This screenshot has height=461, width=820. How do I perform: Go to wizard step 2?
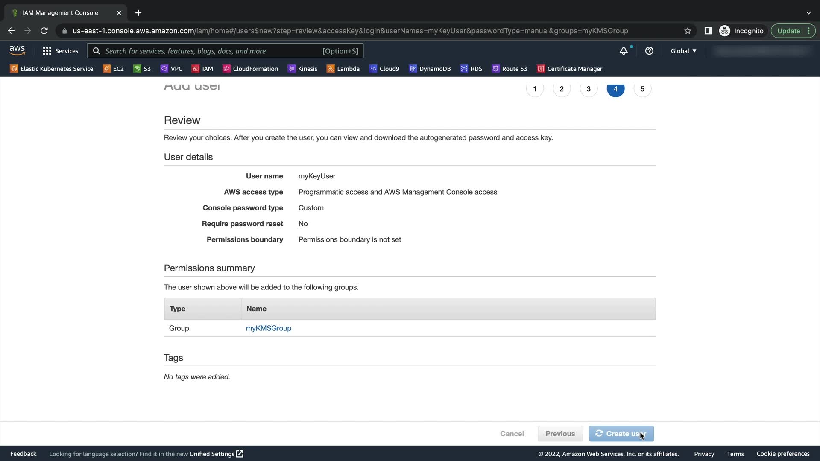tap(562, 89)
